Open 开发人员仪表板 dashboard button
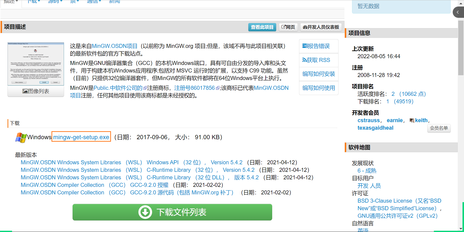The width and height of the screenshot is (464, 232). [321, 27]
